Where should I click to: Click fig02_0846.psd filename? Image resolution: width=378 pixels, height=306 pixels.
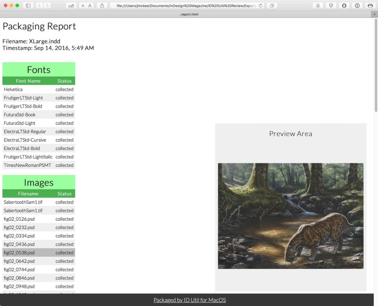(x=19, y=278)
